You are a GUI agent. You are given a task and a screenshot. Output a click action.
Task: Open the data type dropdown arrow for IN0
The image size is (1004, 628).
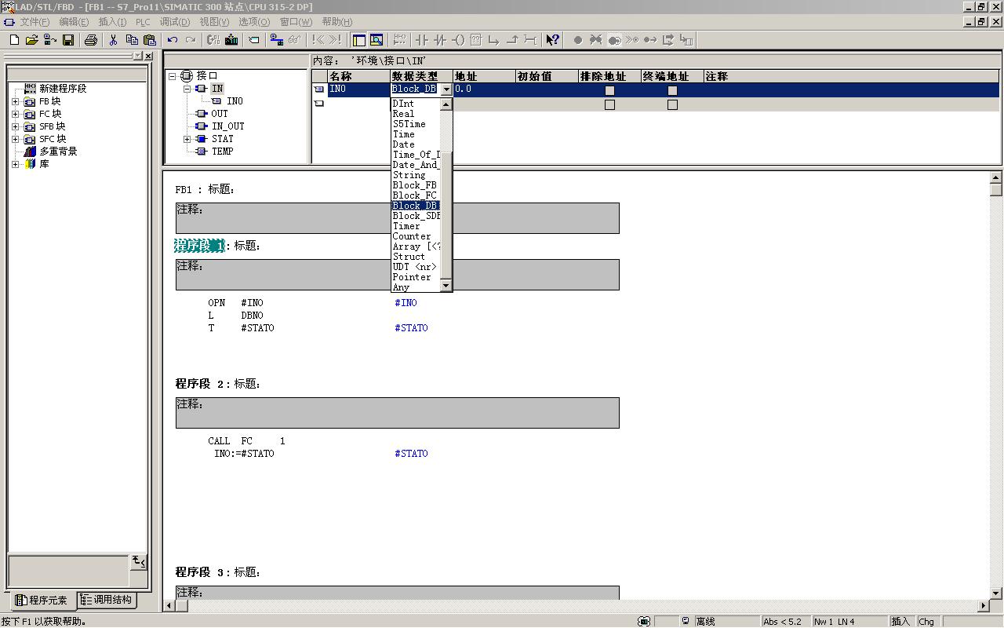(446, 89)
